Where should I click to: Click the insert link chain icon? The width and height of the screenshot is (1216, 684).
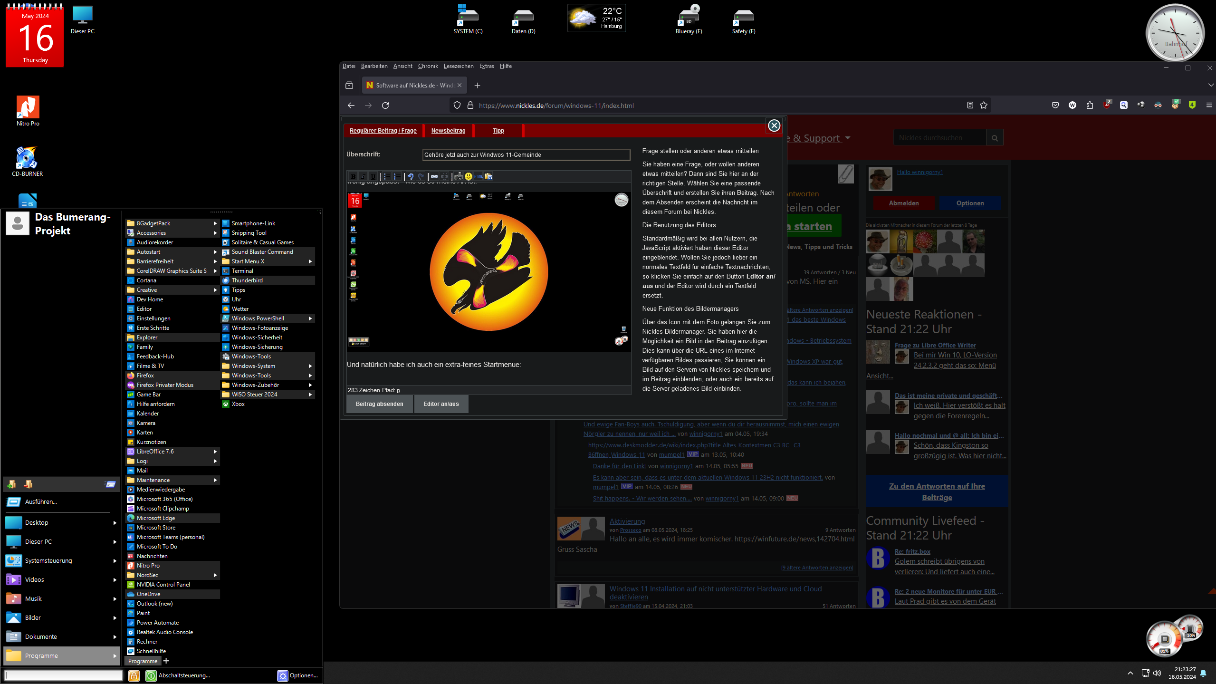[x=434, y=176]
